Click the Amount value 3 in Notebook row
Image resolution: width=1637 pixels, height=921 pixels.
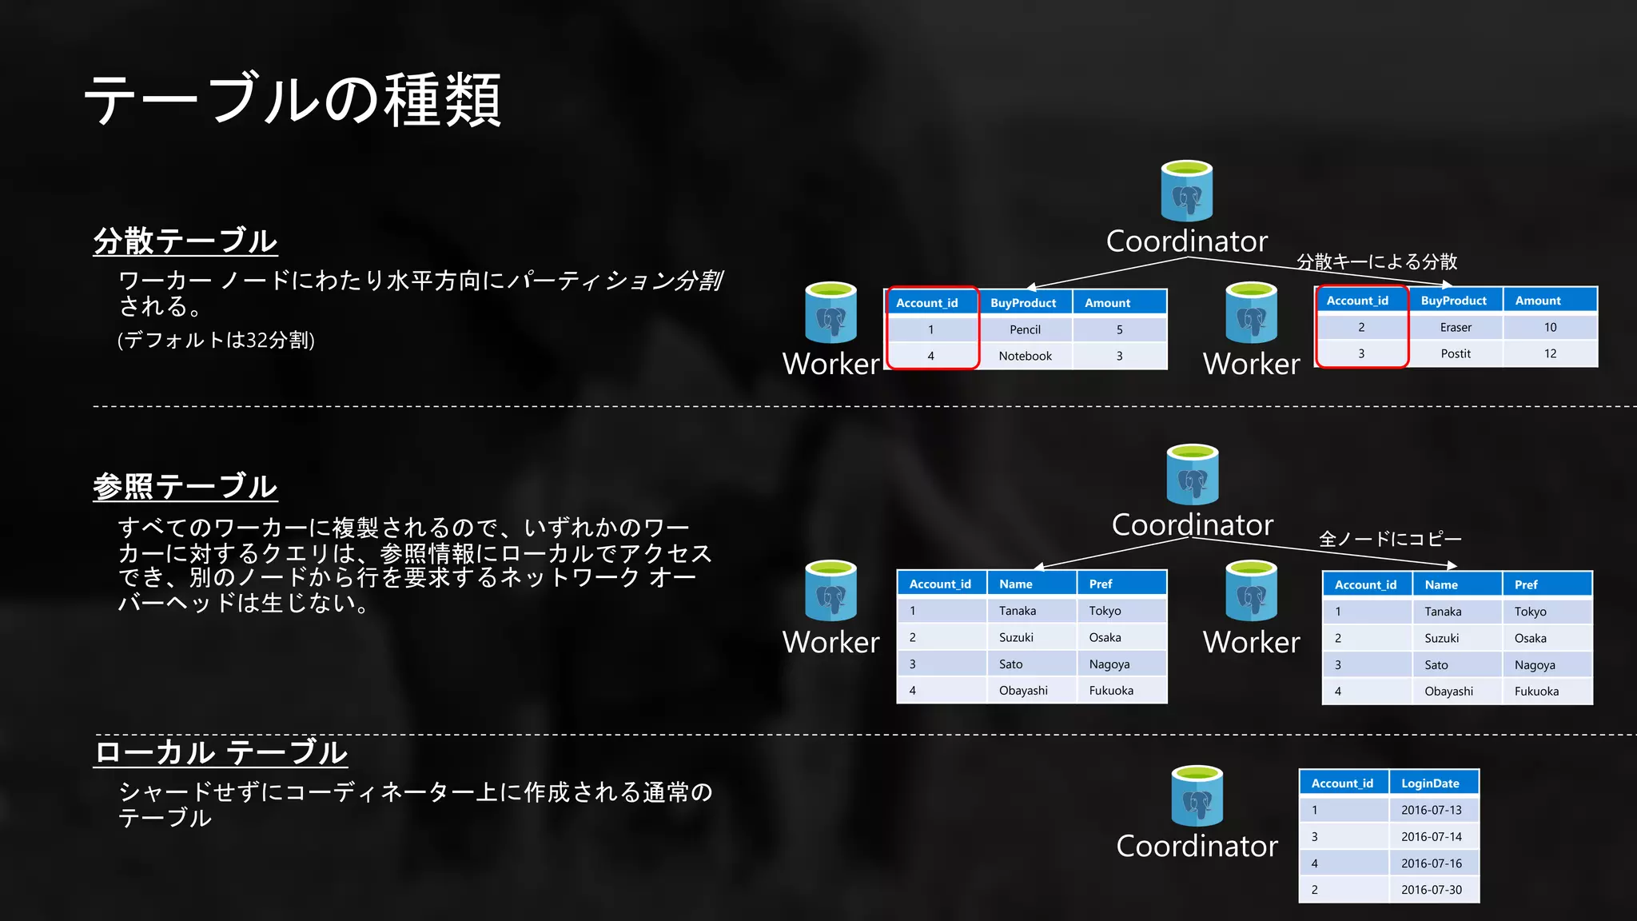click(x=1120, y=356)
